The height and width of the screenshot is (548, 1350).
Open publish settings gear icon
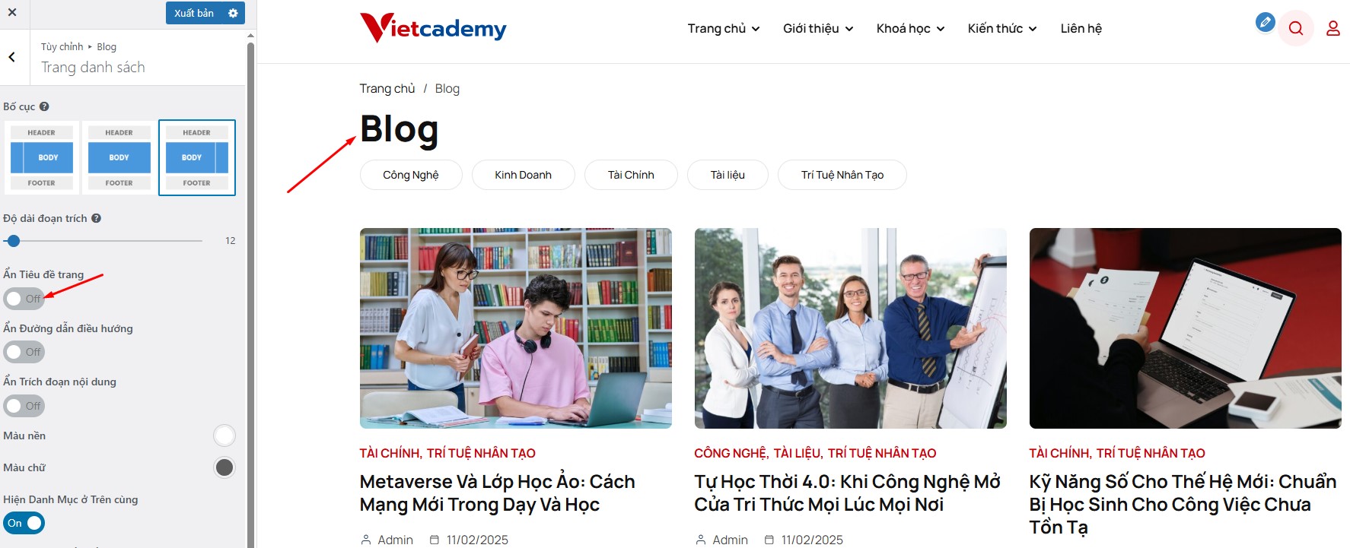pos(233,13)
